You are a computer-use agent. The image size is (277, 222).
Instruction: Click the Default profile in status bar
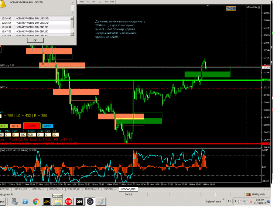(129, 195)
